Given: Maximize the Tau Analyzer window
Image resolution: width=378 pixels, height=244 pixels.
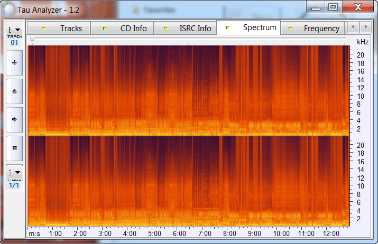Looking at the screenshot, I should tap(333, 7).
